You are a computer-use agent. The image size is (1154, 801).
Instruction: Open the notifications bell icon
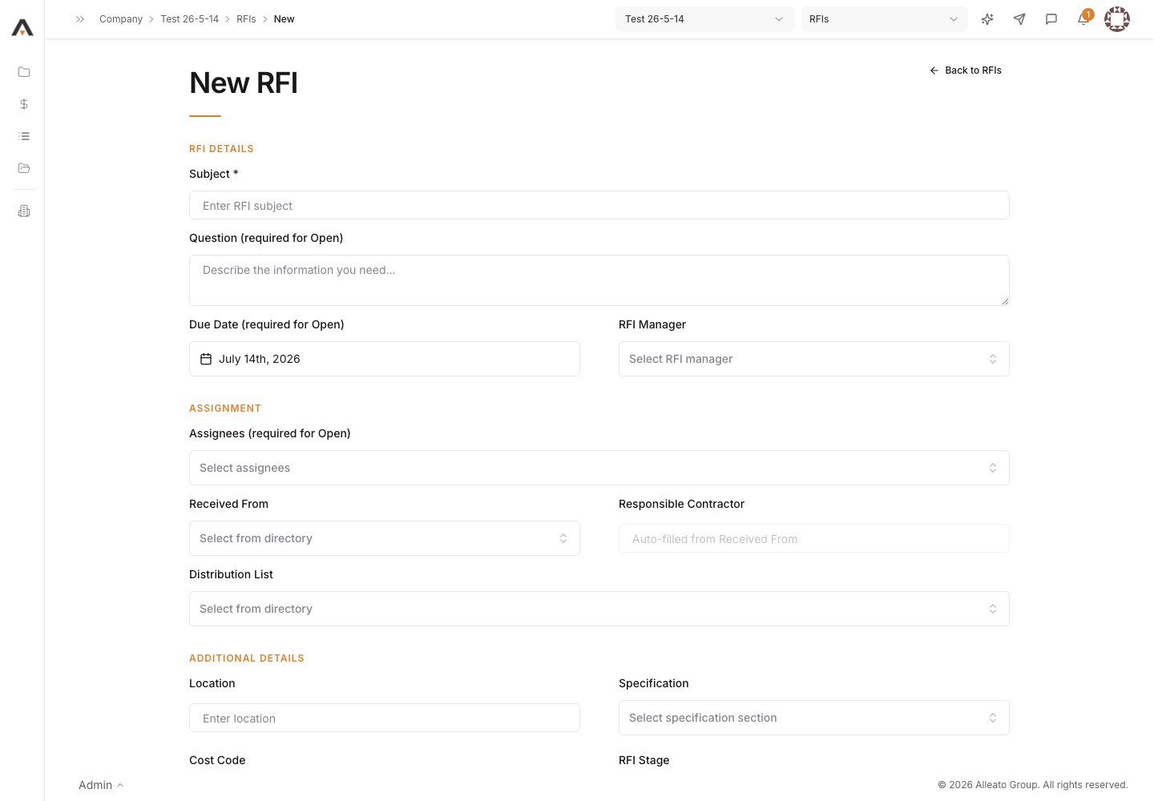pyautogui.click(x=1083, y=19)
